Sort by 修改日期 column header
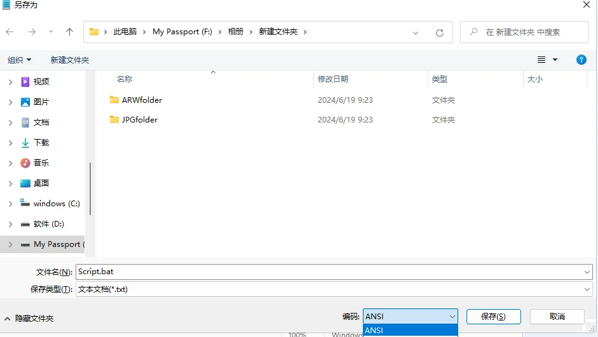The width and height of the screenshot is (598, 337). [333, 79]
